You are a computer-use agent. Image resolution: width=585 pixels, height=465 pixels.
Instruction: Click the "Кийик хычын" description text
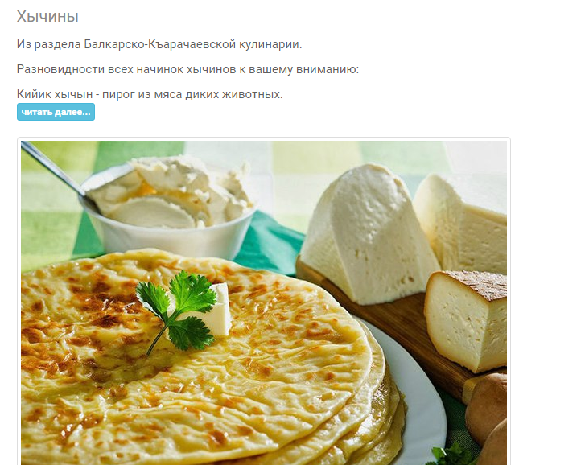(150, 94)
